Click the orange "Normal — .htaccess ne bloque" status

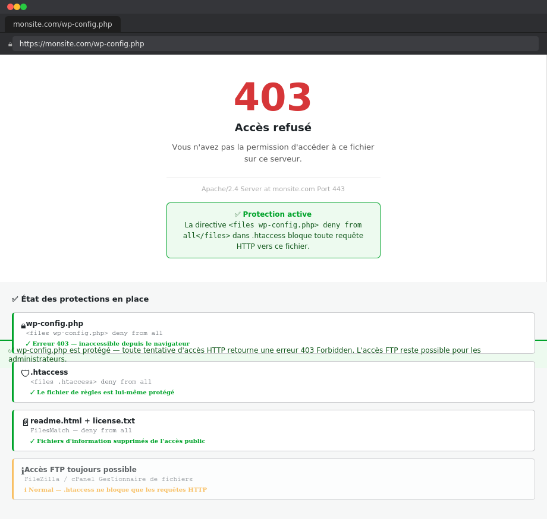115,490
